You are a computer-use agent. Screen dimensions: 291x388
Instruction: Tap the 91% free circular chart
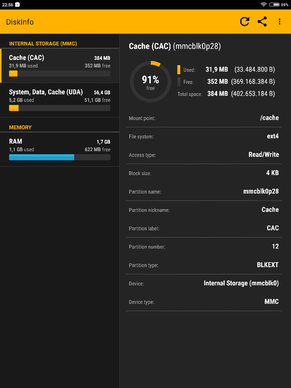tap(150, 81)
